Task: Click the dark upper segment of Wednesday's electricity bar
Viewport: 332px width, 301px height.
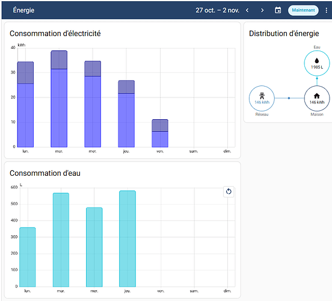Action: point(93,69)
